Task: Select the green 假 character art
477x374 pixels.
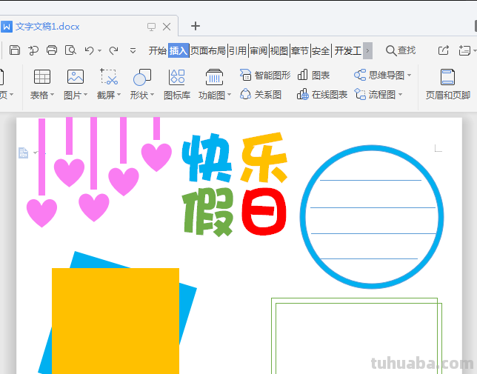Action: coord(208,212)
